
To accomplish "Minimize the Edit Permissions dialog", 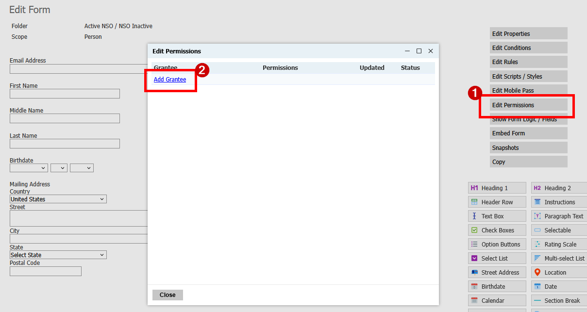I will (407, 51).
